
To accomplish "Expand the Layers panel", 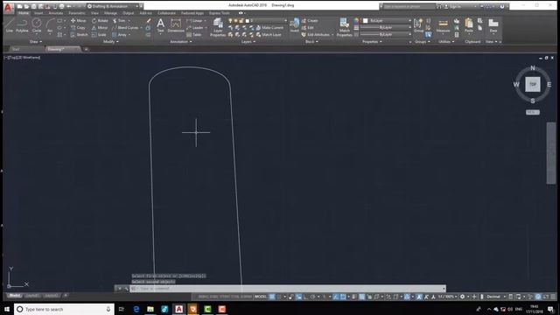I will 248,42.
